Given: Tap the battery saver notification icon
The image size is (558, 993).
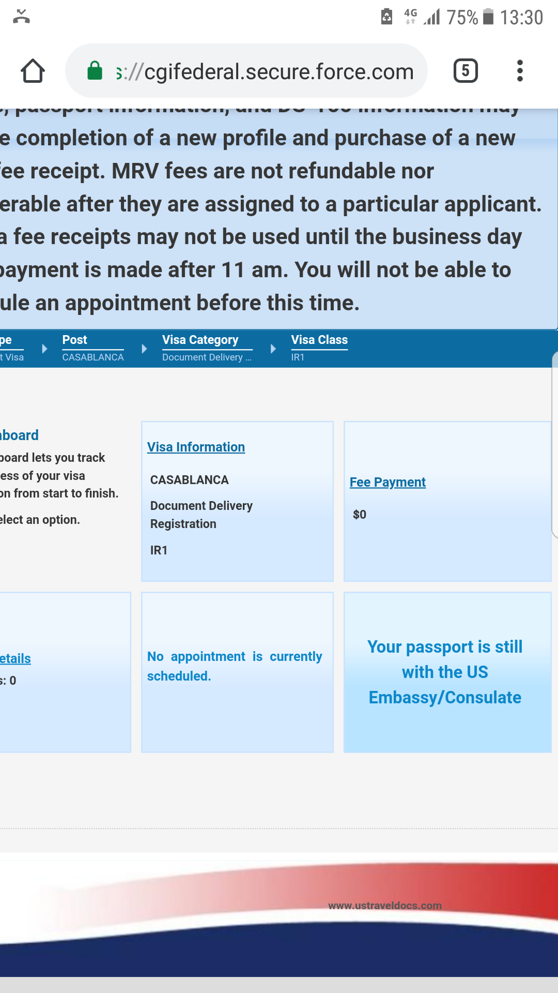Looking at the screenshot, I should [x=386, y=17].
